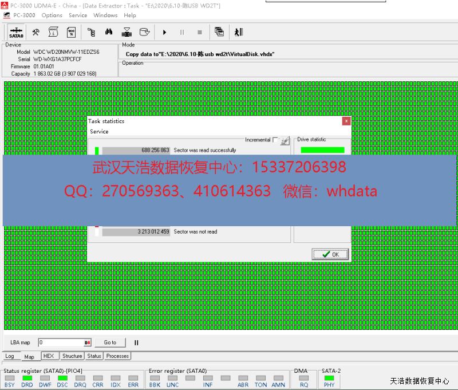Open the Windows menu
Image resolution: width=458 pixels, height=390 pixels.
[105, 15]
